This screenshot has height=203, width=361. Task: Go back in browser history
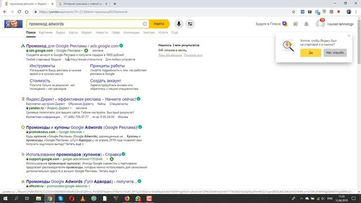coord(5,12)
